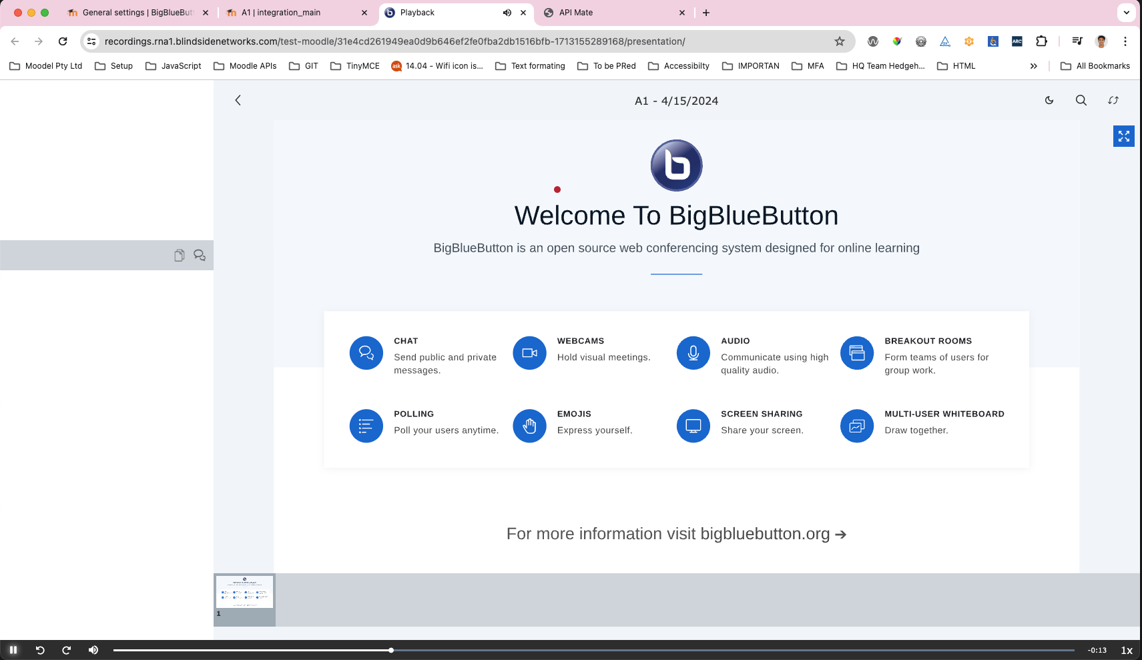The image size is (1142, 660).
Task: Open the IMPORTAN bookmark folder
Action: point(751,66)
